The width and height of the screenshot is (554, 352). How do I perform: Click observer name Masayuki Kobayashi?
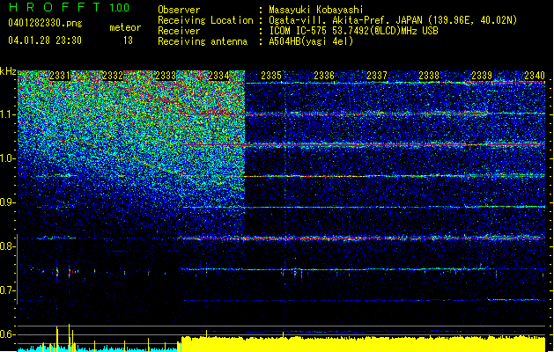tap(316, 10)
